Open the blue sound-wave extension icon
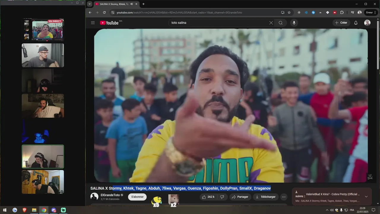 (x=306, y=12)
